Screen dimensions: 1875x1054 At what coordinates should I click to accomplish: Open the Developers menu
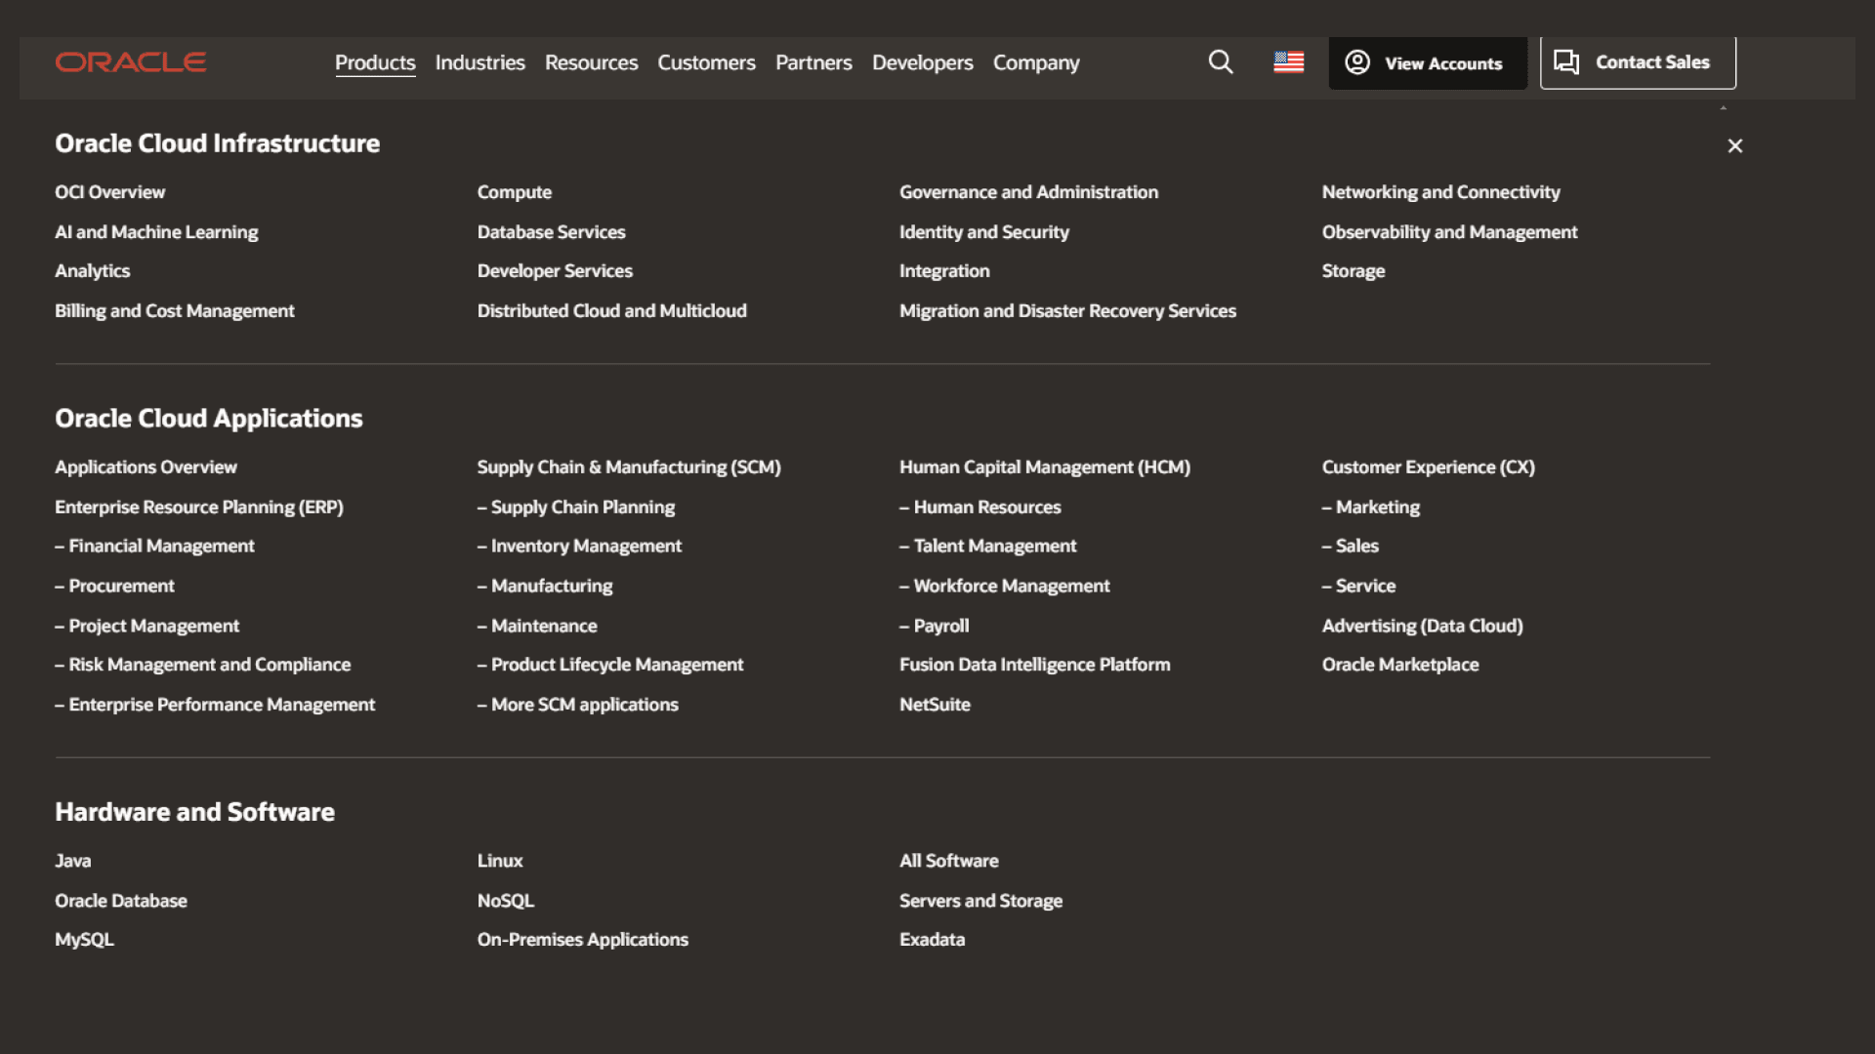[923, 62]
